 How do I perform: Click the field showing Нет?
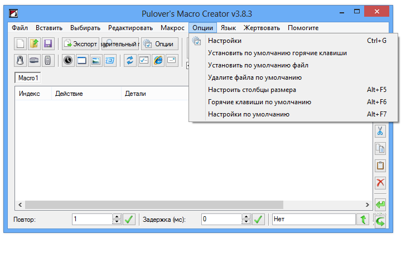313,220
